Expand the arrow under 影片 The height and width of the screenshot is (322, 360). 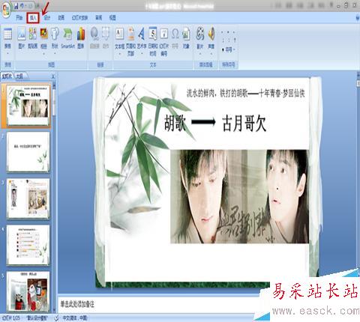200,53
